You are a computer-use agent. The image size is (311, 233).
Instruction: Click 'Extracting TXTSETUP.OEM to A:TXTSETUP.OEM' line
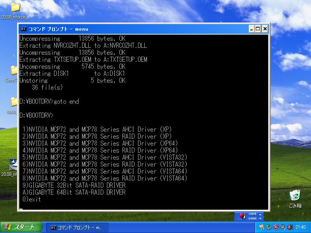coord(83,59)
